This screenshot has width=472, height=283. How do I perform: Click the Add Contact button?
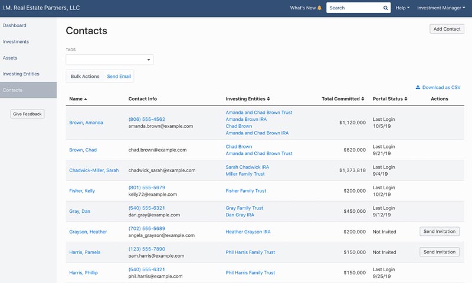coord(447,29)
